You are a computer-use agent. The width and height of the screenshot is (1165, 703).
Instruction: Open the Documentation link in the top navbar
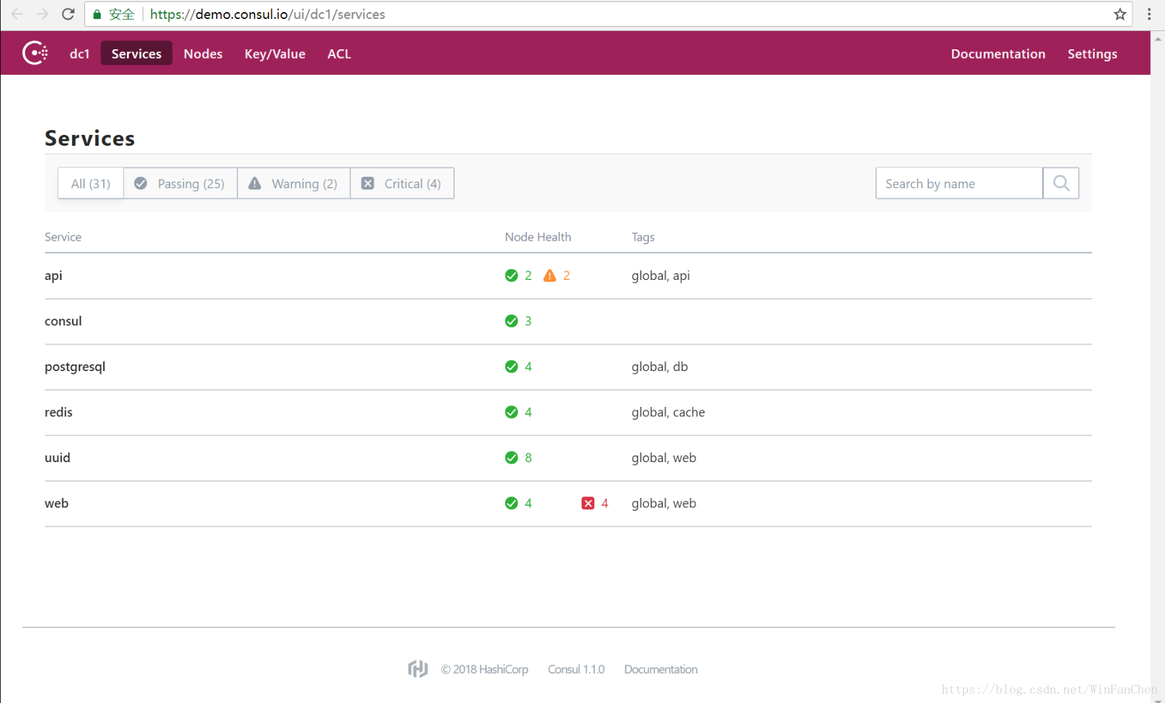[998, 53]
